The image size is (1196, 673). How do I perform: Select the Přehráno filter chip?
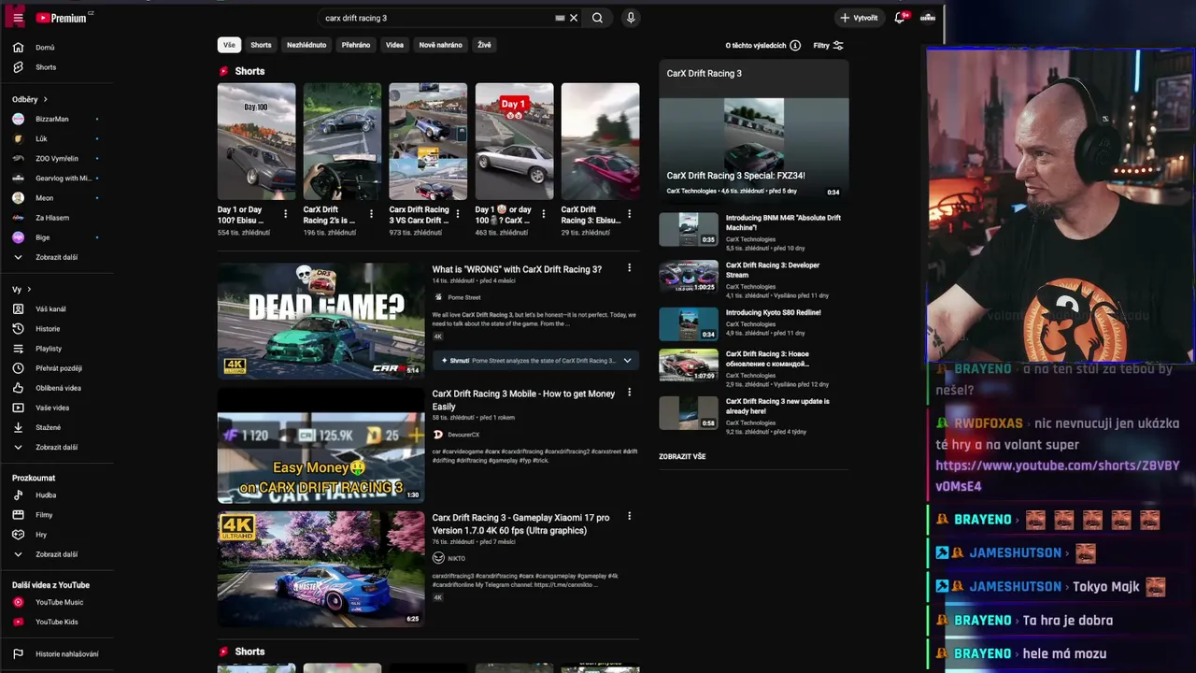pos(356,45)
